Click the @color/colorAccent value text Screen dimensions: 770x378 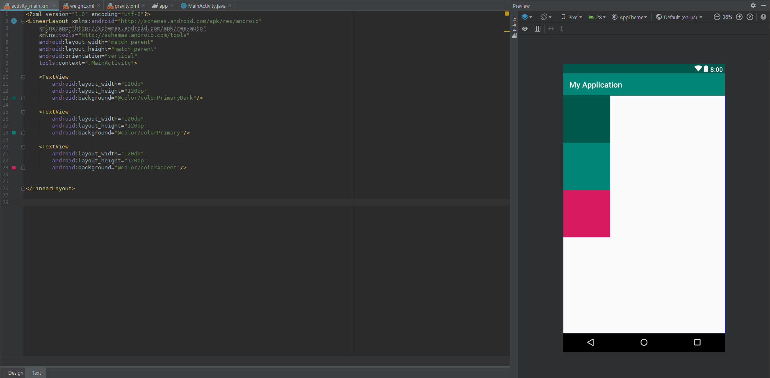[x=147, y=168]
